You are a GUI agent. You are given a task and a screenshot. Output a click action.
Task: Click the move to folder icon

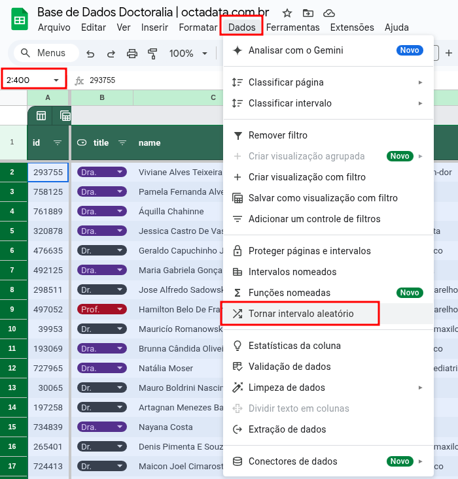point(308,13)
